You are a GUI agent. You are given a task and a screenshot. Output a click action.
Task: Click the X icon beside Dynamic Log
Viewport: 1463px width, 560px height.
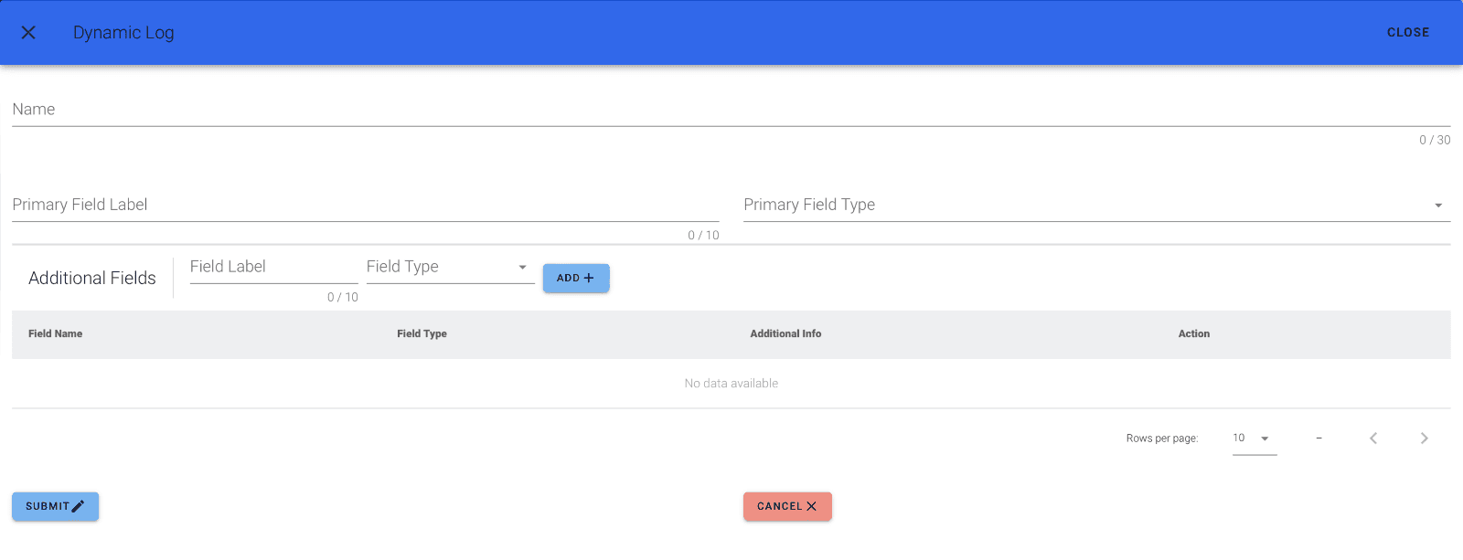pos(28,32)
